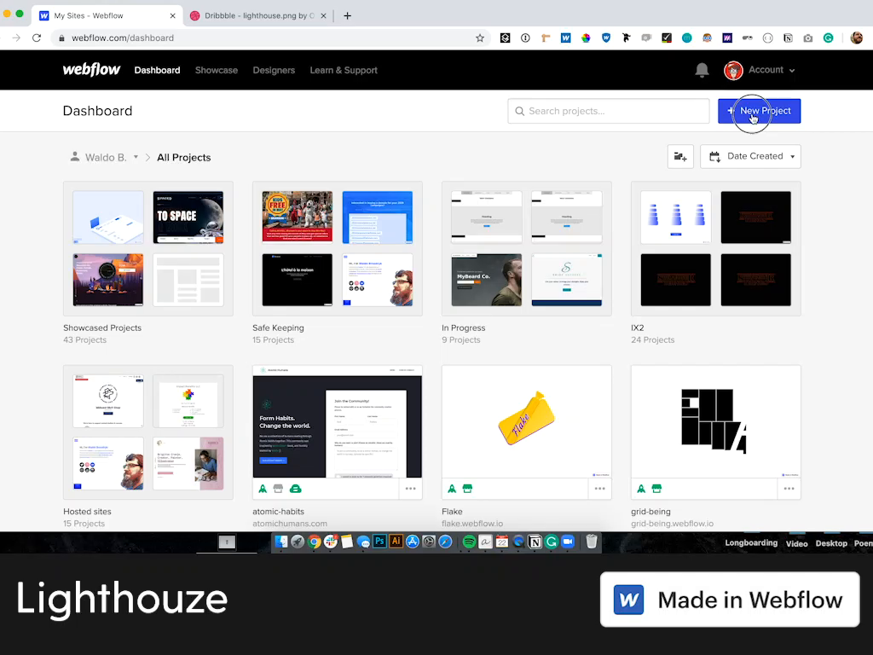Open the IX2 folder
The height and width of the screenshot is (655, 873).
point(716,248)
